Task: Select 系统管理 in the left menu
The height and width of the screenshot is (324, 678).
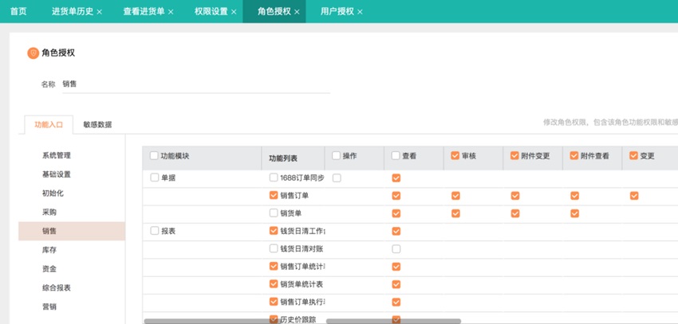Action: 57,155
